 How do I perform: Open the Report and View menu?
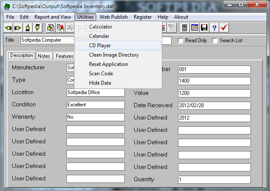(x=53, y=17)
